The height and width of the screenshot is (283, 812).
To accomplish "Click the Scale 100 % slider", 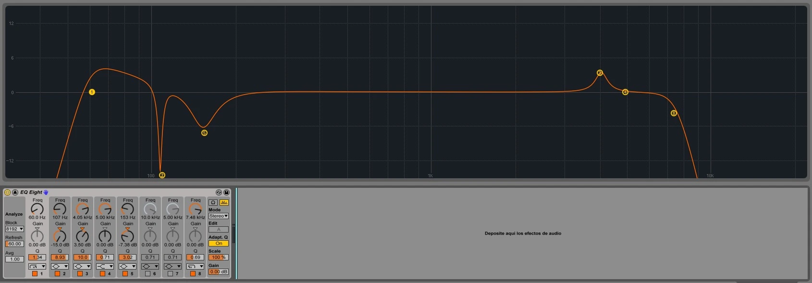I will pyautogui.click(x=219, y=258).
